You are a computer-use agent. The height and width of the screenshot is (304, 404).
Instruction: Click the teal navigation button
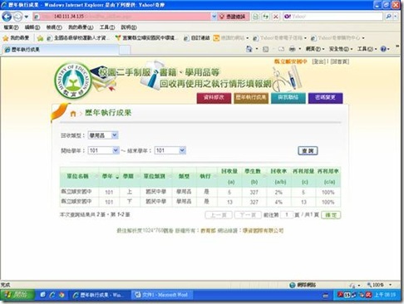click(288, 98)
